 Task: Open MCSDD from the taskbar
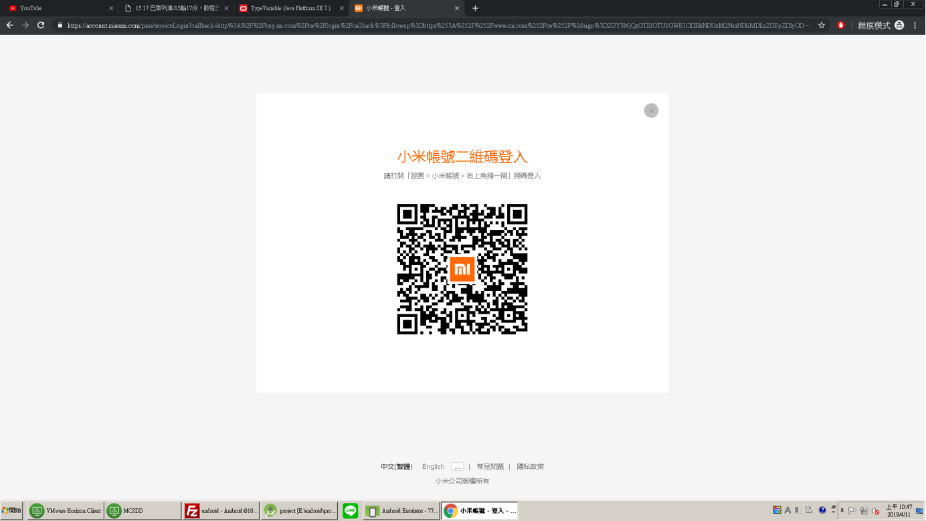pyautogui.click(x=143, y=510)
